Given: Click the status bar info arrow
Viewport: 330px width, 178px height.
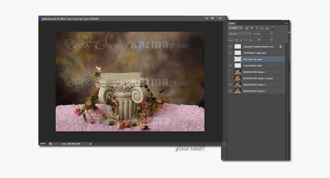Looking at the screenshot, I should point(91,144).
